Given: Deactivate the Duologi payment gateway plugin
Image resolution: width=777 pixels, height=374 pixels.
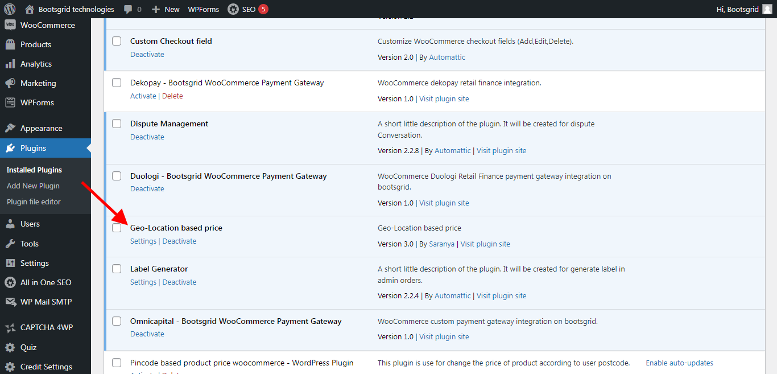Looking at the screenshot, I should 147,189.
